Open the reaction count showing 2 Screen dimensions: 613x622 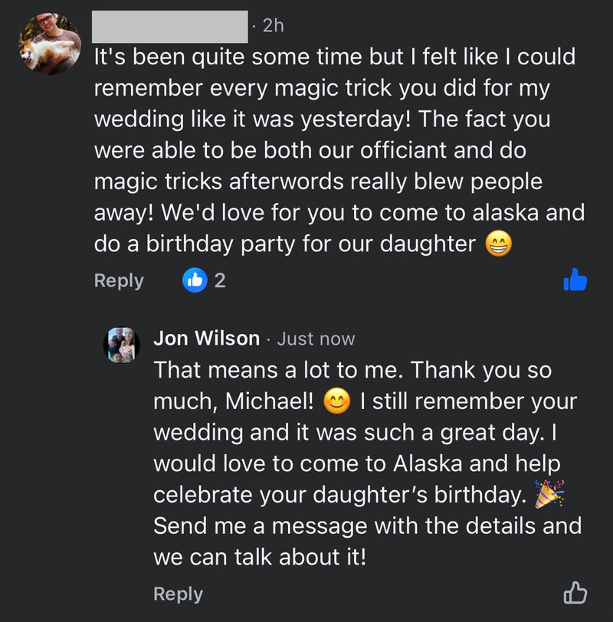pos(220,280)
